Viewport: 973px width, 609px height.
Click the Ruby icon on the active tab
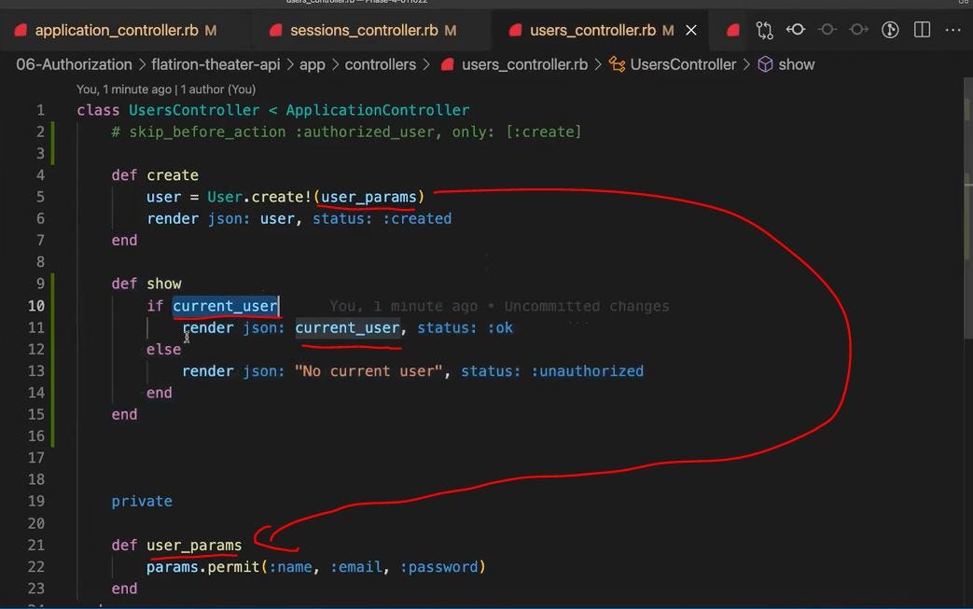[516, 30]
